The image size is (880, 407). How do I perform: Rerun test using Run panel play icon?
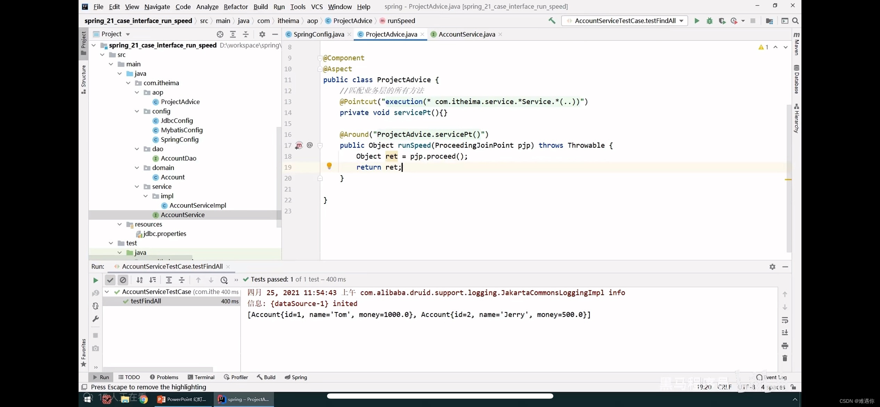tap(96, 280)
